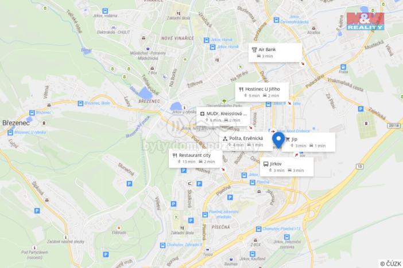Select the Restaurant city card
This screenshot has height=268, width=403.
pyautogui.click(x=195, y=159)
